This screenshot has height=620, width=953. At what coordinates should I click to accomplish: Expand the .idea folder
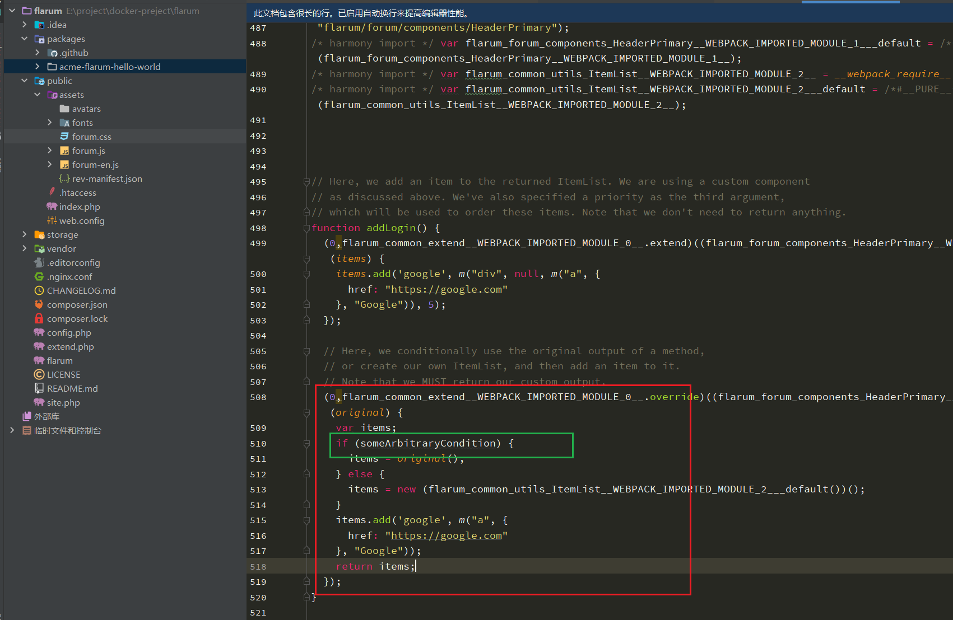(24, 25)
